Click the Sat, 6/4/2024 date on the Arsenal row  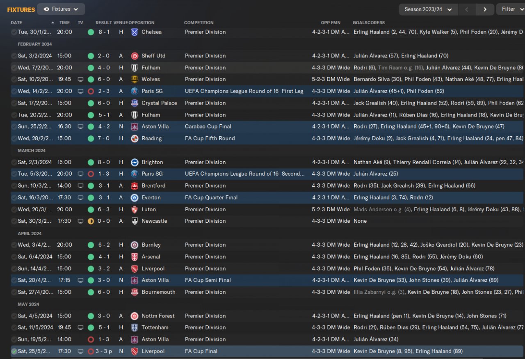click(x=35, y=257)
